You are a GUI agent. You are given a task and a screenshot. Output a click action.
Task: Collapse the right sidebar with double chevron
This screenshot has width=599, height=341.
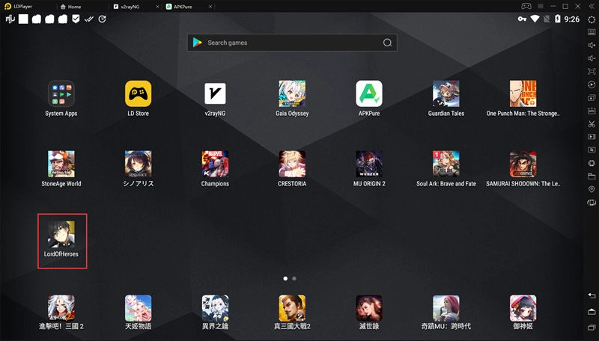click(x=592, y=6)
